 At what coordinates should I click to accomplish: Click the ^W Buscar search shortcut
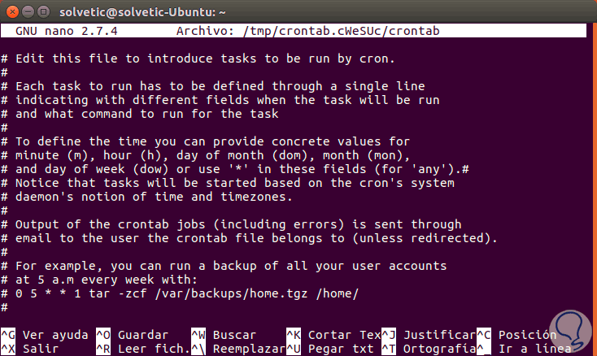click(224, 335)
